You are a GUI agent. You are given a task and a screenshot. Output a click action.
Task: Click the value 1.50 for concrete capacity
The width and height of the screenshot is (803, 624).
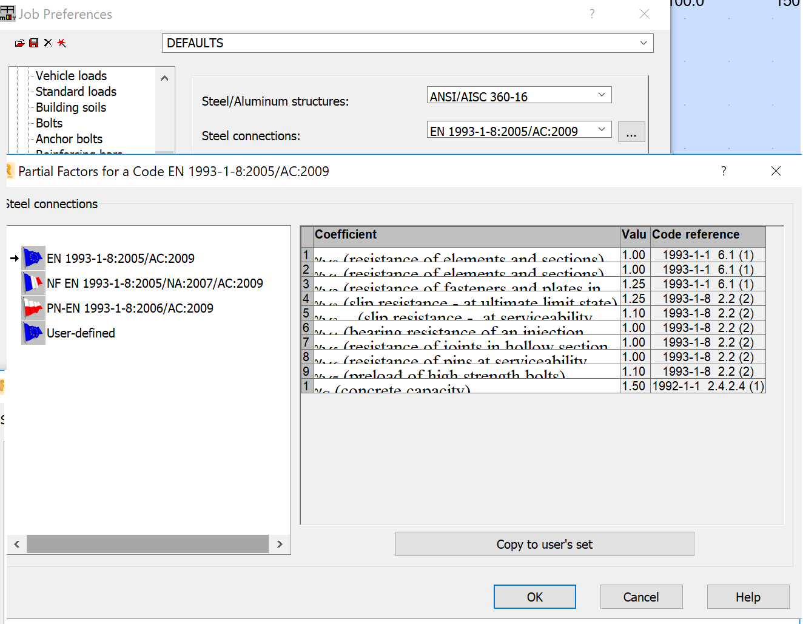[635, 386]
